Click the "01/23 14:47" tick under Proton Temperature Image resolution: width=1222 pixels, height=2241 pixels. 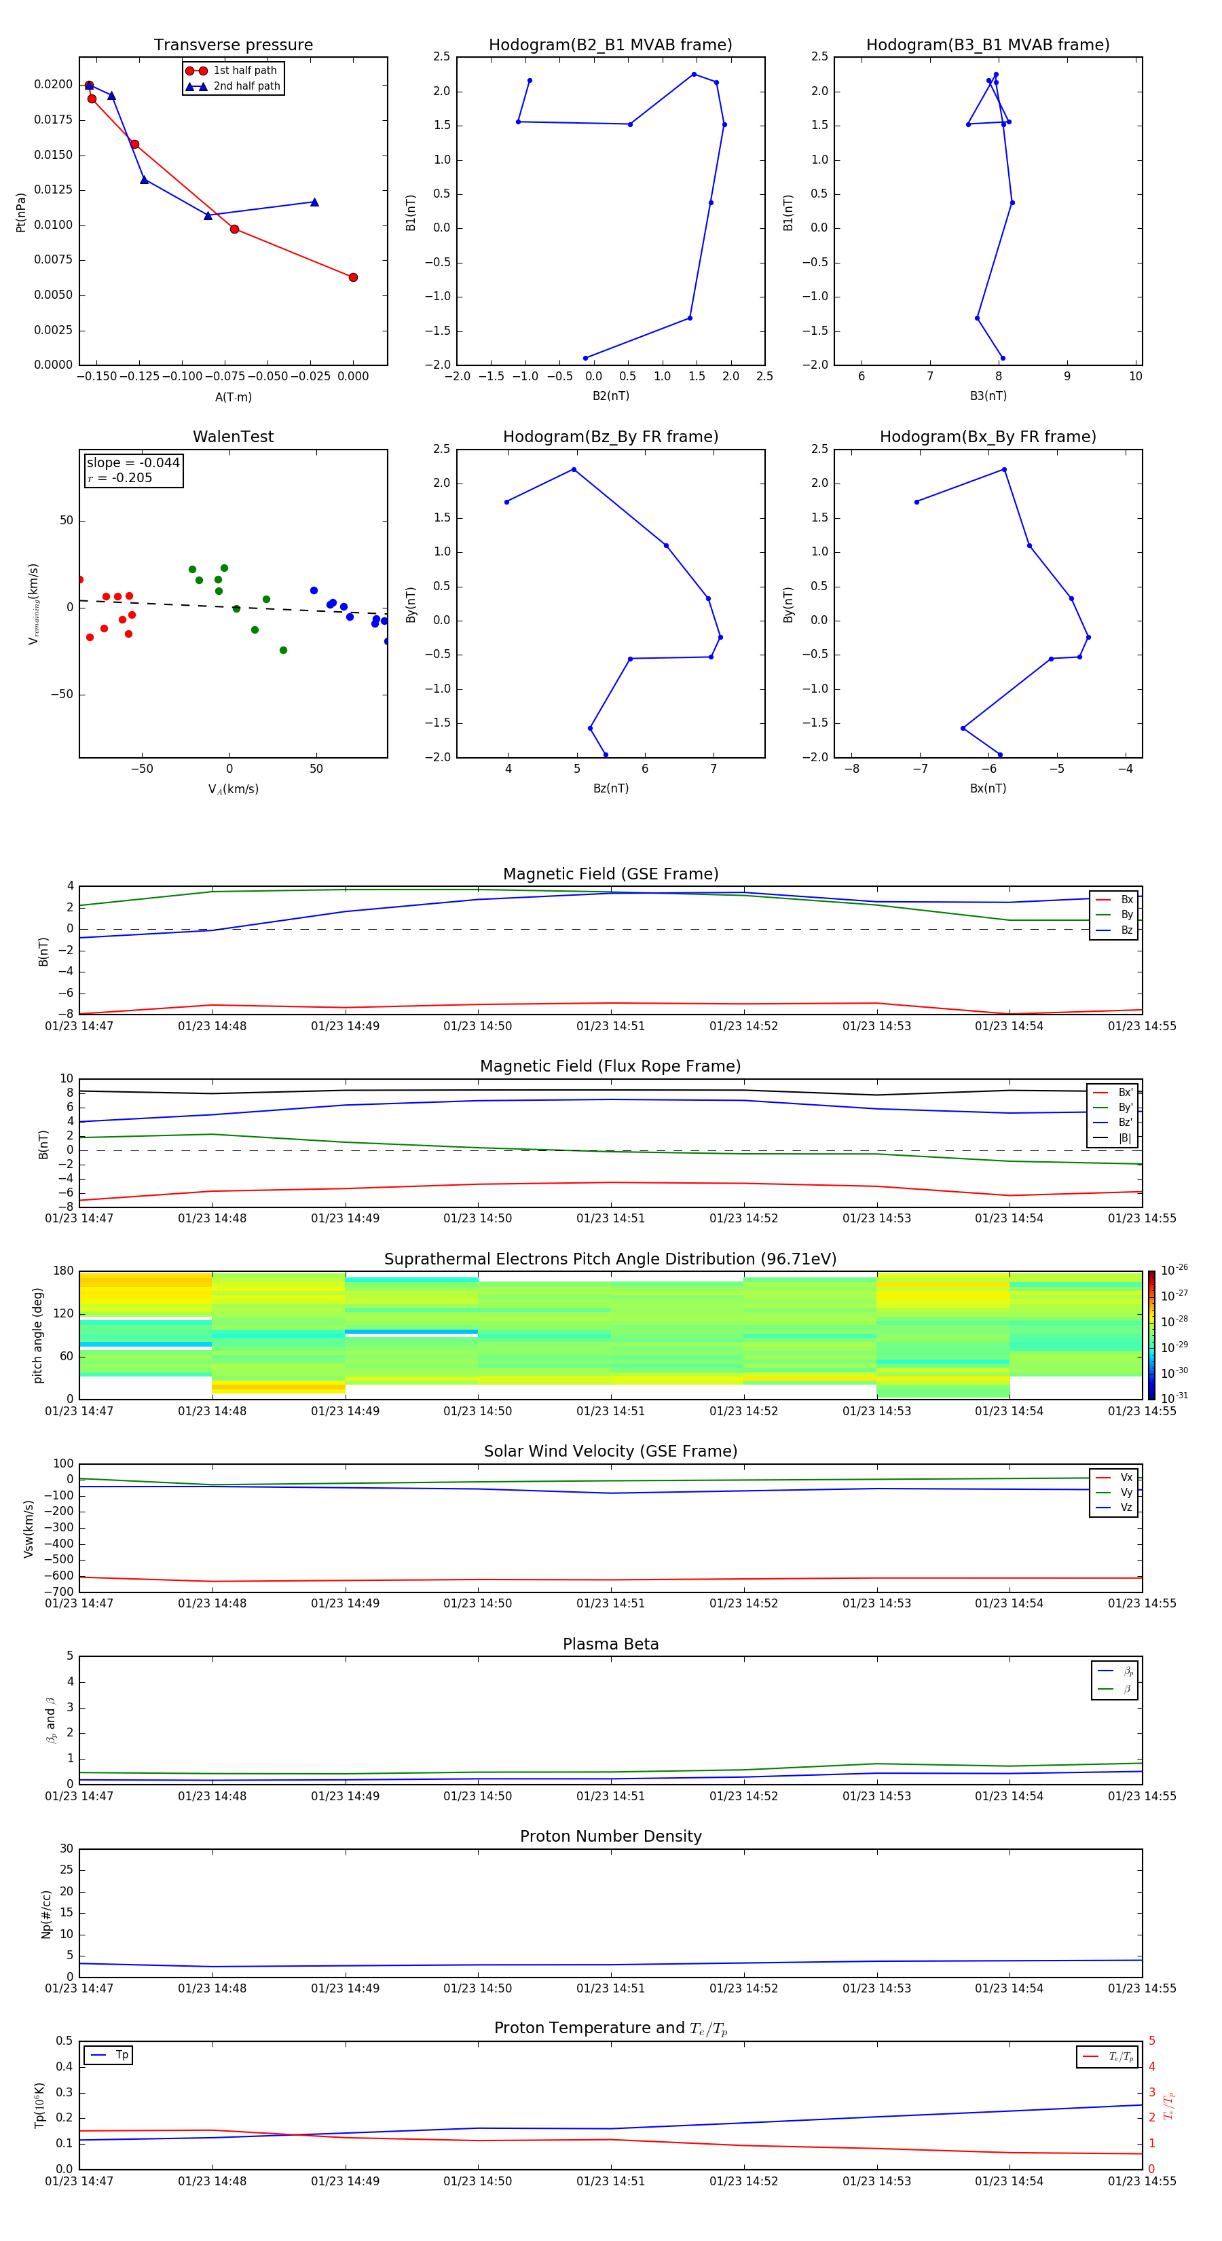pyautogui.click(x=79, y=2181)
